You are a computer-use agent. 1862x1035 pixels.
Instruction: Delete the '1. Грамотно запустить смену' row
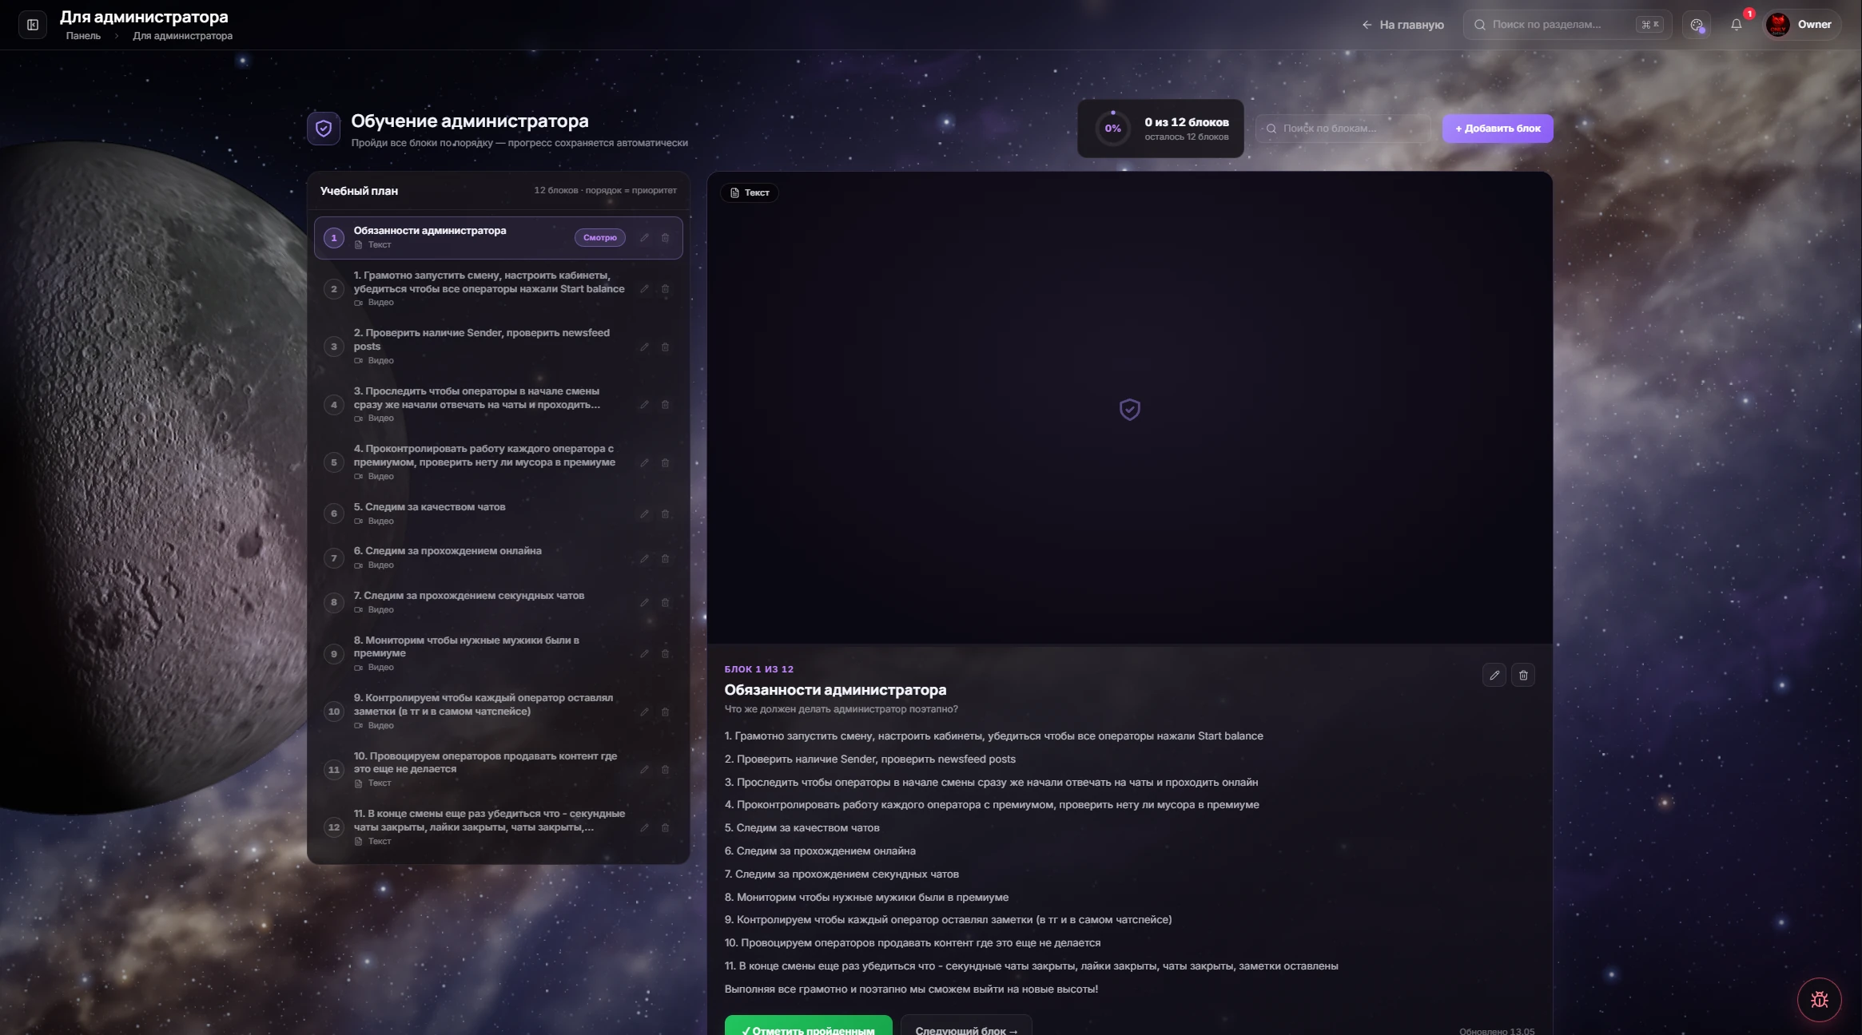point(665,289)
